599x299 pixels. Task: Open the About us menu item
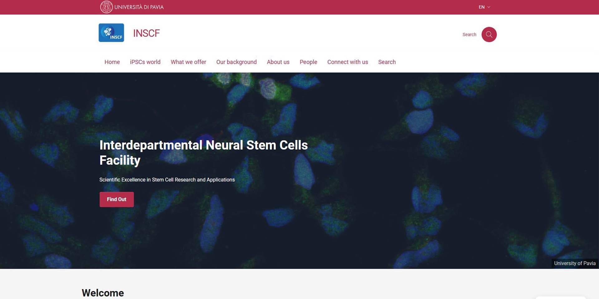pos(278,62)
